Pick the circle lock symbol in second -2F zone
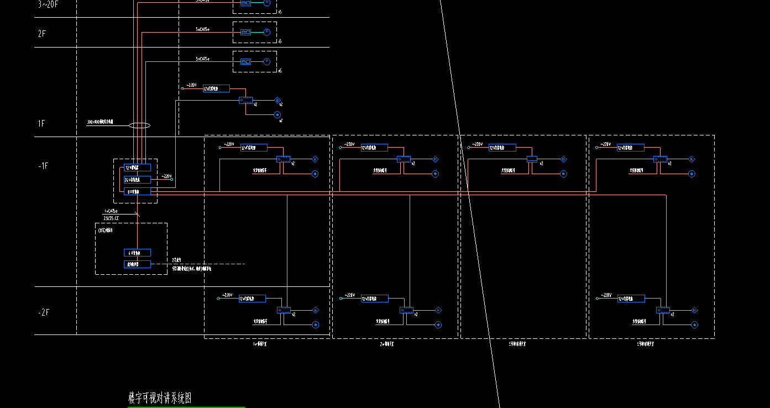 [438, 325]
